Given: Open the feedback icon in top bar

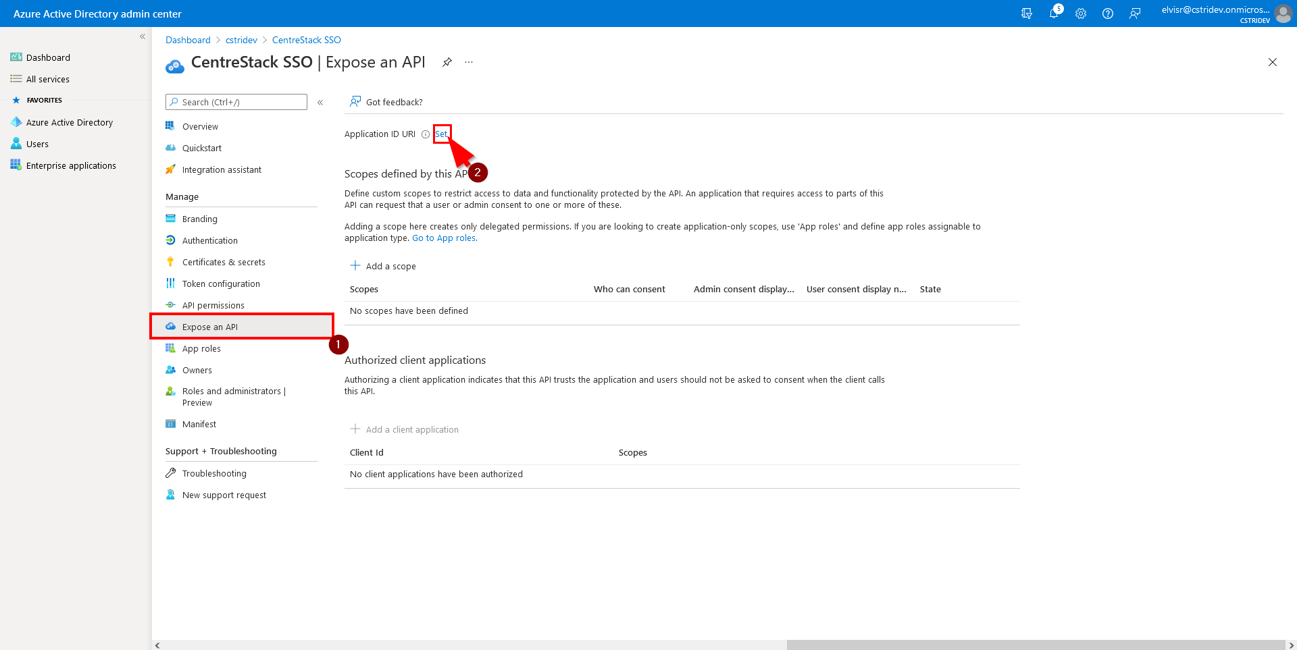Looking at the screenshot, I should (1135, 13).
